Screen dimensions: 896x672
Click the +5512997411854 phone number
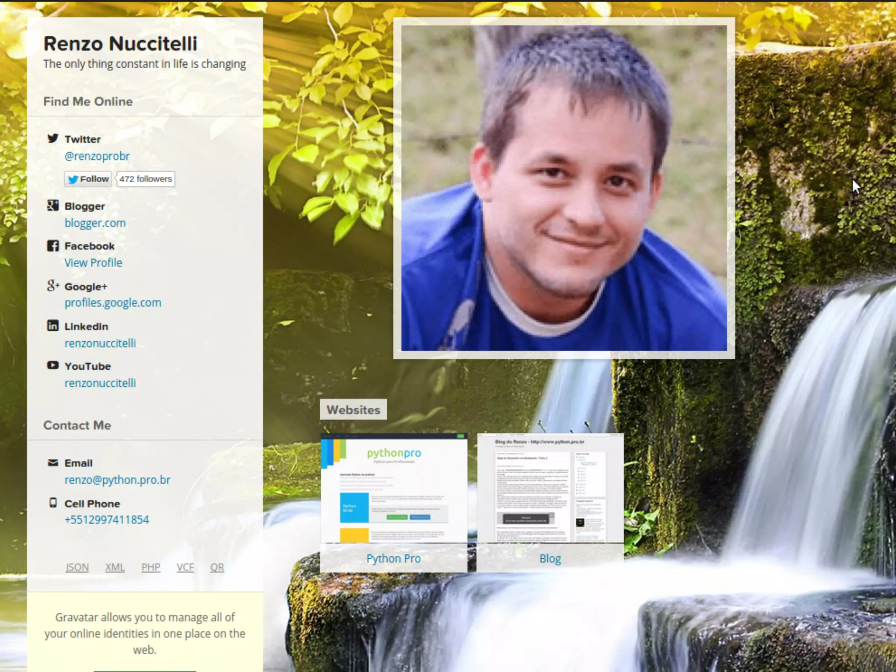pyautogui.click(x=107, y=520)
